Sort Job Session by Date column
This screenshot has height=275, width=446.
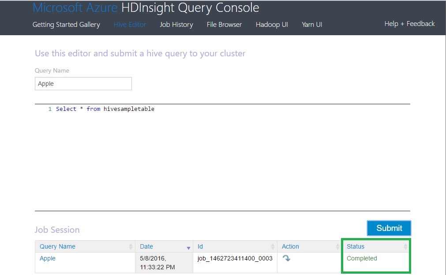coord(164,247)
